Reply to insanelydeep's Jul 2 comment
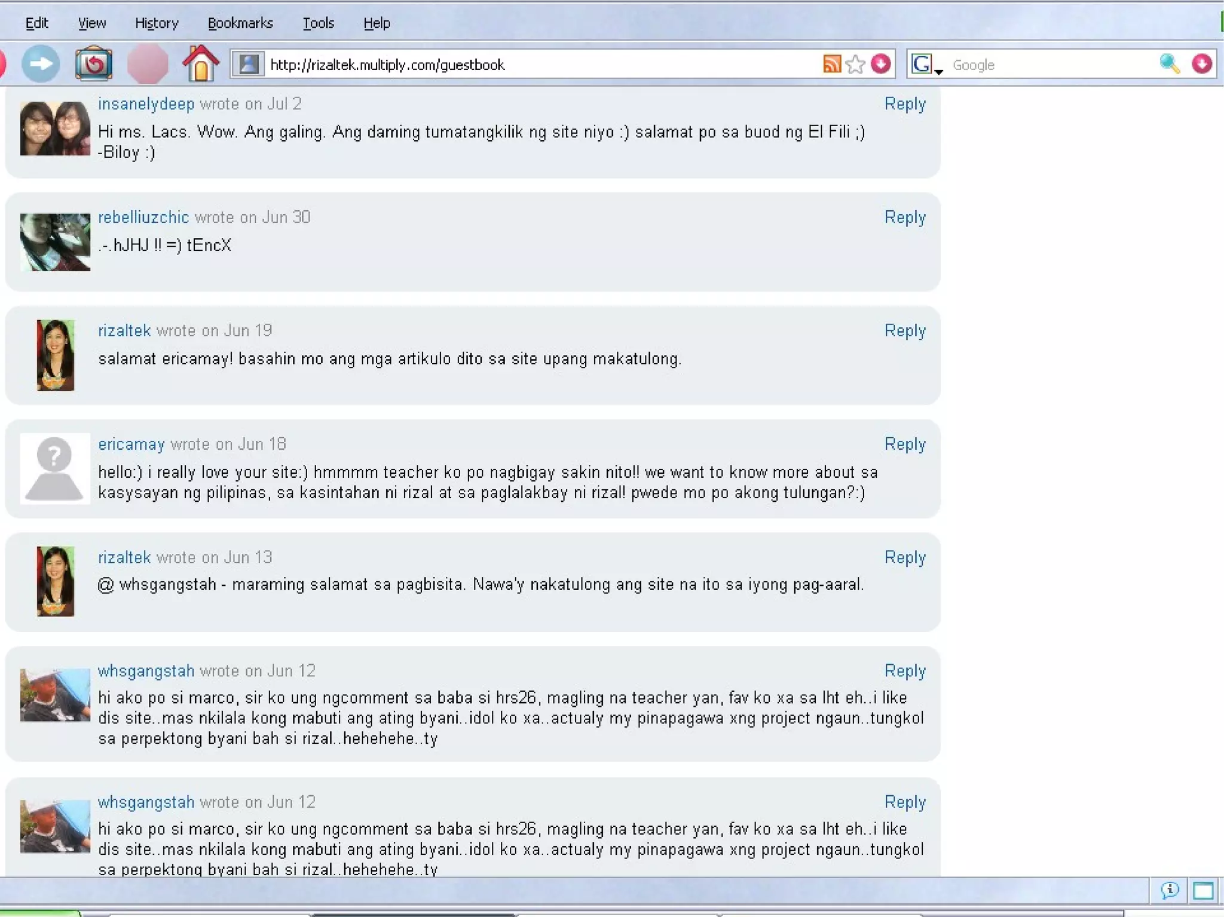This screenshot has height=917, width=1224. pyautogui.click(x=904, y=104)
